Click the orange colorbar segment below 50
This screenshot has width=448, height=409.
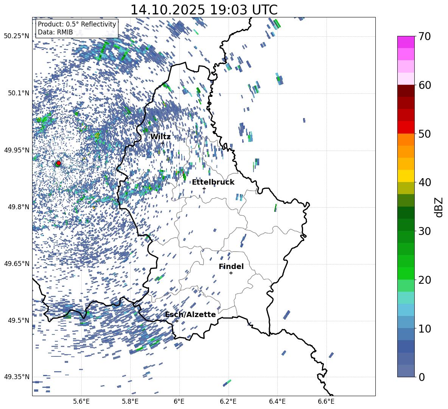click(x=406, y=139)
